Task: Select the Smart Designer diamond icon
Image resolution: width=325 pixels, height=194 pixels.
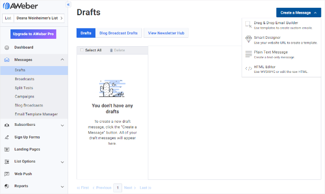Action: (x=248, y=39)
